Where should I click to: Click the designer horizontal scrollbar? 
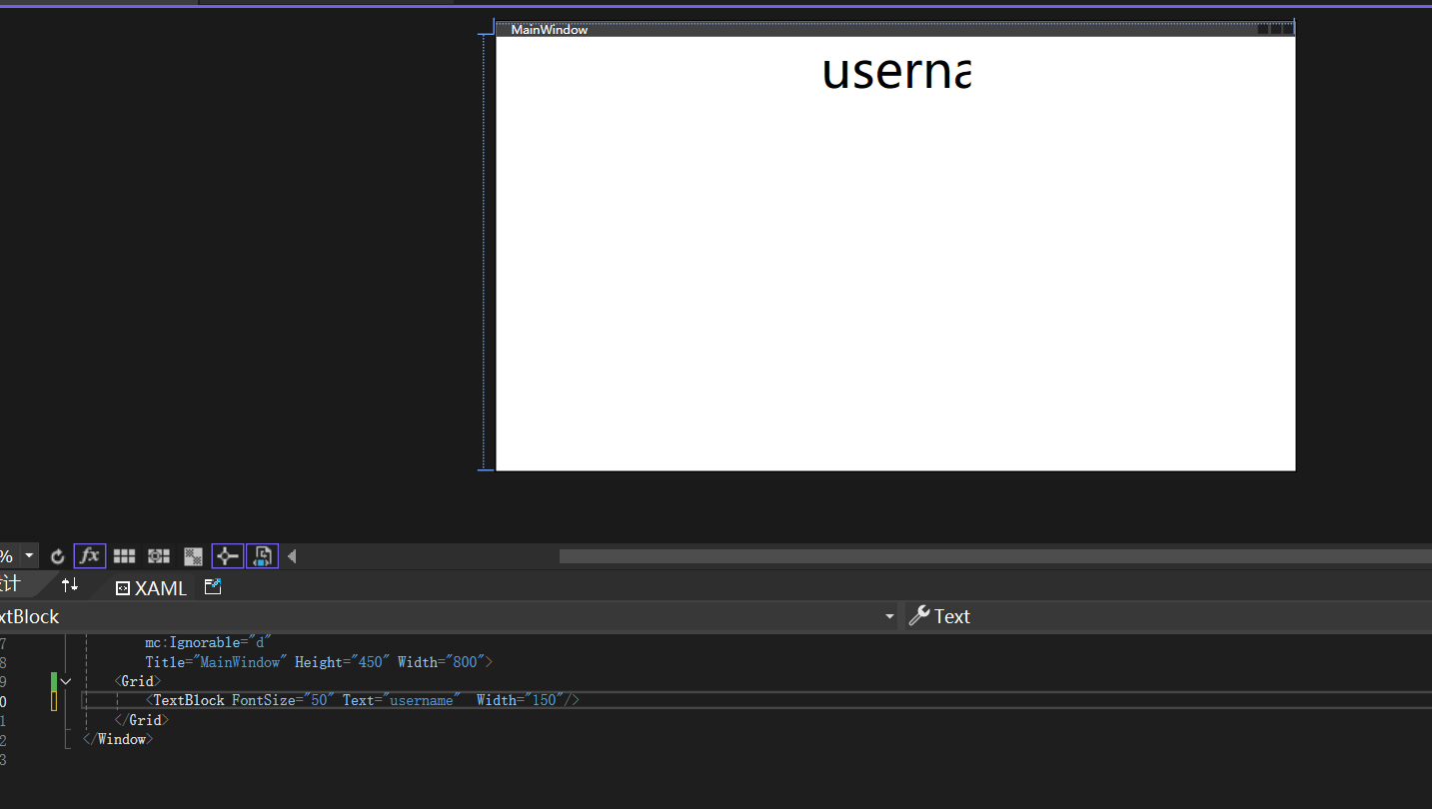click(995, 556)
